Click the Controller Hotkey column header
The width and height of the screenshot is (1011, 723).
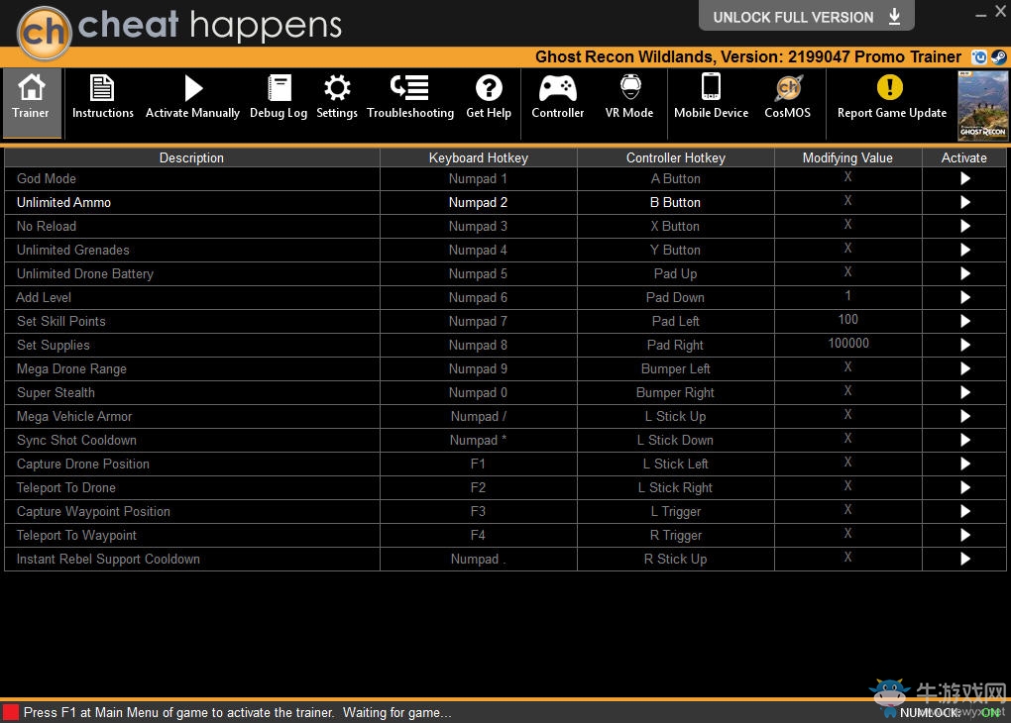click(676, 157)
